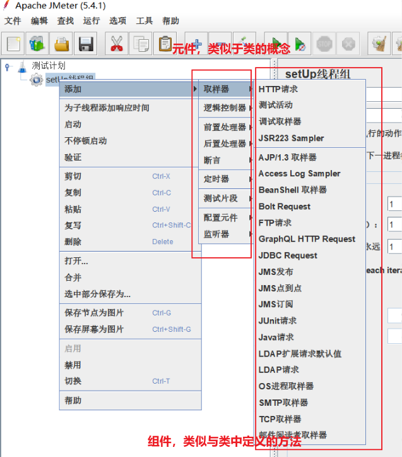Choose 打开... in context menu
This screenshot has height=457, width=402.
pyautogui.click(x=130, y=261)
